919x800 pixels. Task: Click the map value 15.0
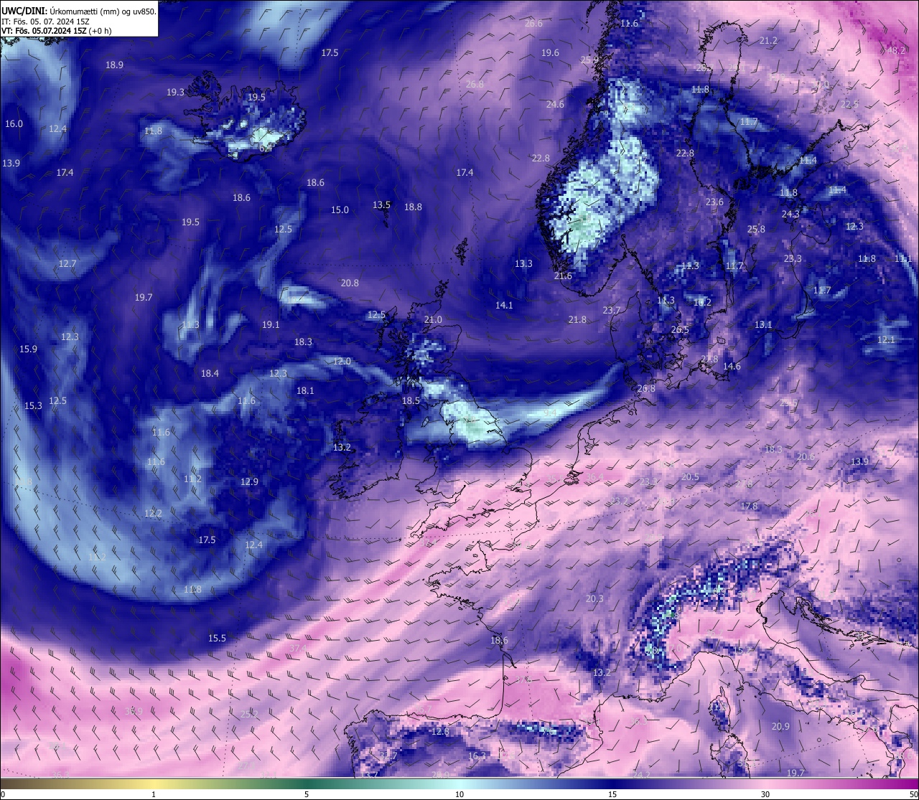coord(340,210)
